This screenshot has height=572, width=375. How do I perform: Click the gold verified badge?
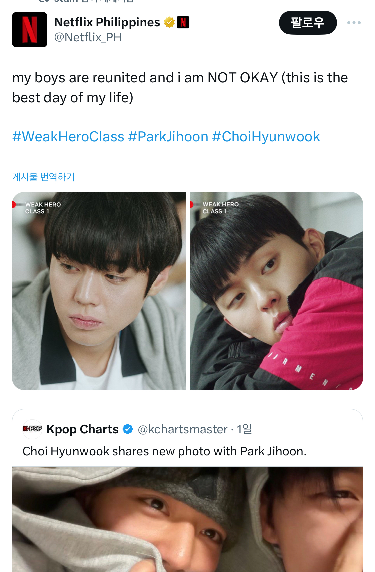[x=169, y=22]
